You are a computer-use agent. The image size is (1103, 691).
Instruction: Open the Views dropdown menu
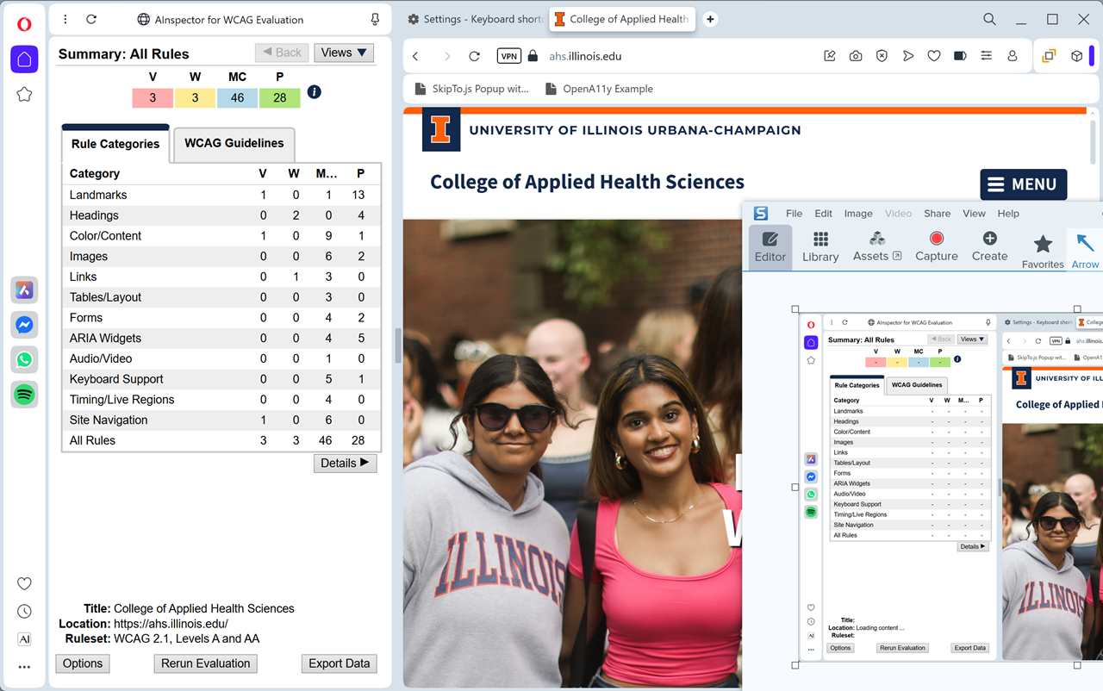[344, 53]
